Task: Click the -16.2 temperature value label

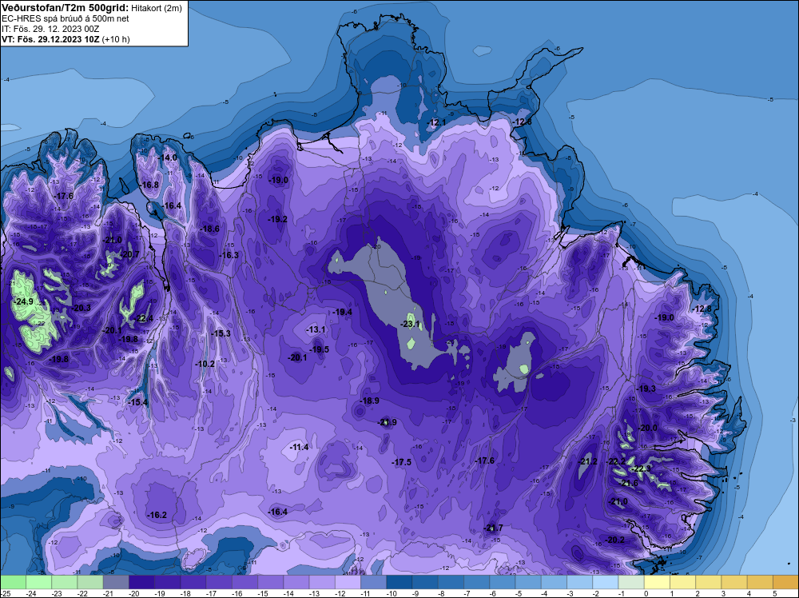Action: point(157,515)
